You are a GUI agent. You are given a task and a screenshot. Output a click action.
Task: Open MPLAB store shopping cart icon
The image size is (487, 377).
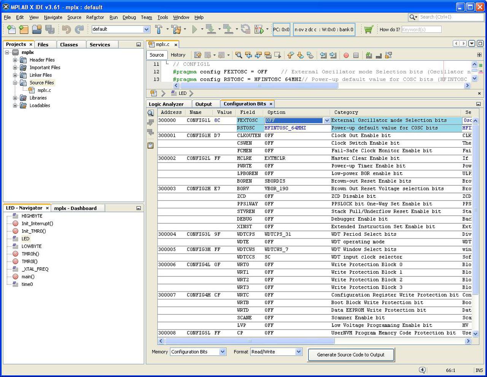coord(368,29)
